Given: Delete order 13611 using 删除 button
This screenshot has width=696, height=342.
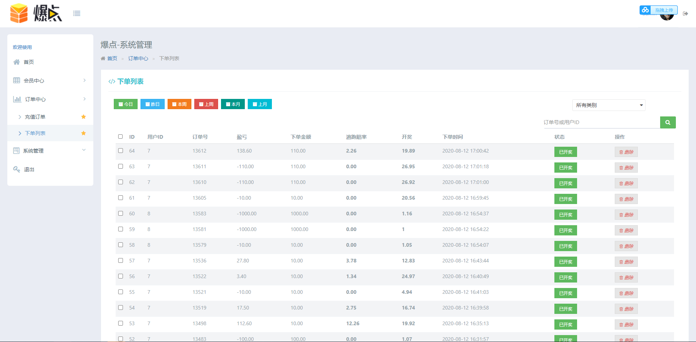Looking at the screenshot, I should tap(626, 168).
